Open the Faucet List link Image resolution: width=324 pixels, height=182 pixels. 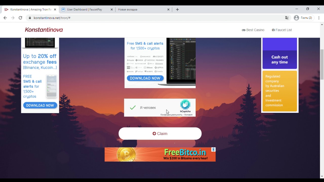[282, 30]
